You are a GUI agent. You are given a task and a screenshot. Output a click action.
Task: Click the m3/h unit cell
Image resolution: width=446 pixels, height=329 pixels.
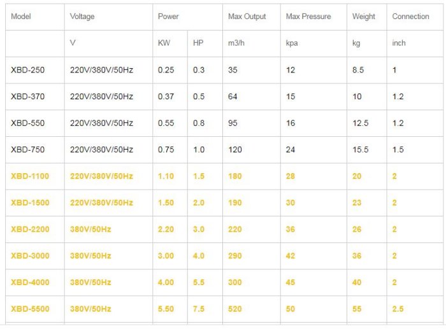pyautogui.click(x=238, y=43)
